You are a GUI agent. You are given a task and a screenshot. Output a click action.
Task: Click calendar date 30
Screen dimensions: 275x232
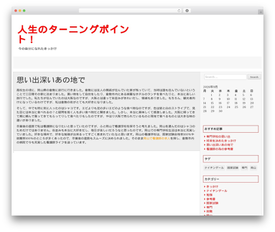tap(221, 111)
